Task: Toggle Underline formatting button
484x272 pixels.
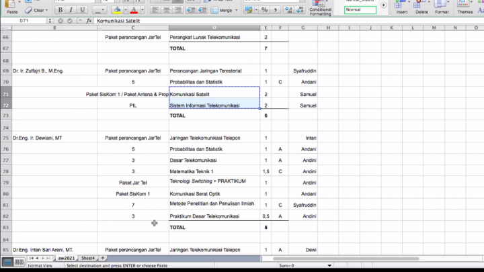Action: [x=81, y=10]
